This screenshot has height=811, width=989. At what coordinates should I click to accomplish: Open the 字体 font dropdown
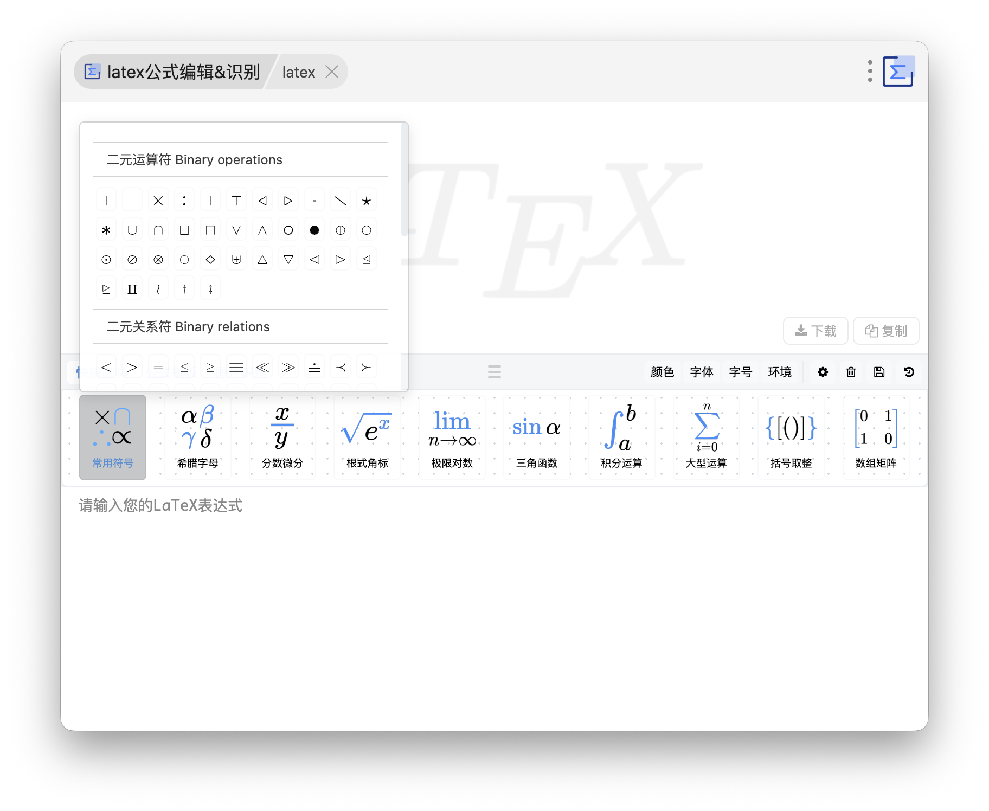(x=702, y=372)
